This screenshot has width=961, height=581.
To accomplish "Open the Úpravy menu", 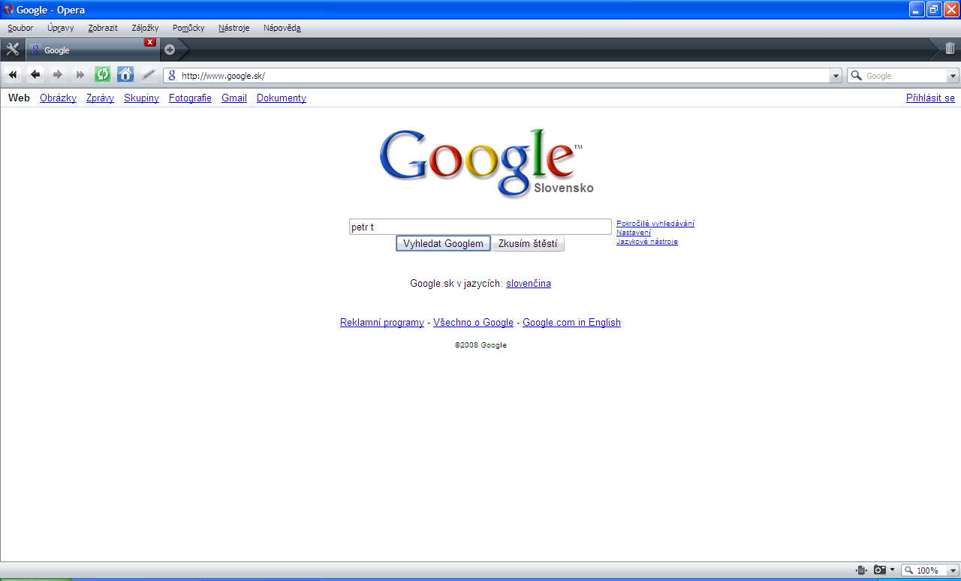I will click(60, 28).
